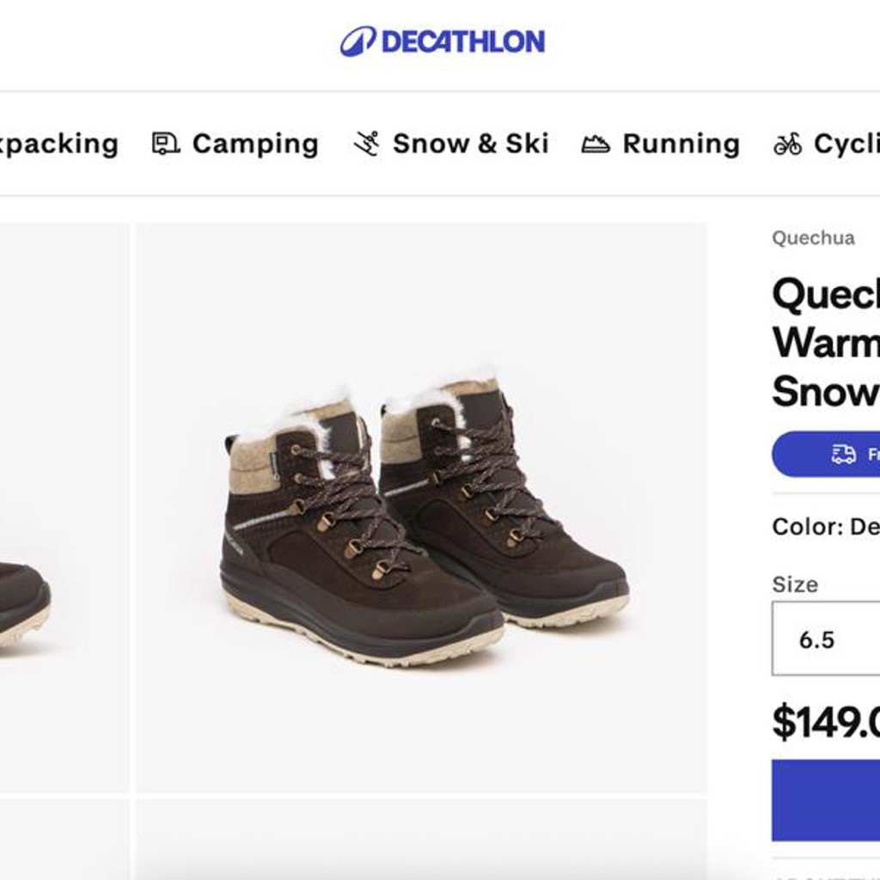Open the partial boot image at left
880x880 pixels.
(x=64, y=508)
